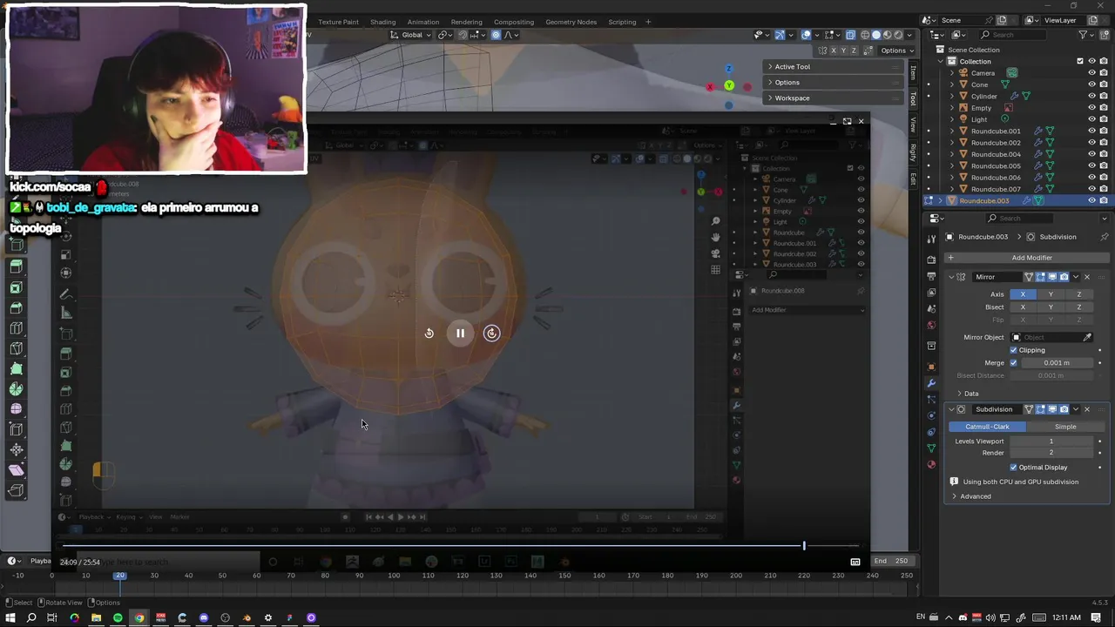Choose Catmull-Clark subdivision type
Screen dimensions: 1115x627
pos(987,427)
